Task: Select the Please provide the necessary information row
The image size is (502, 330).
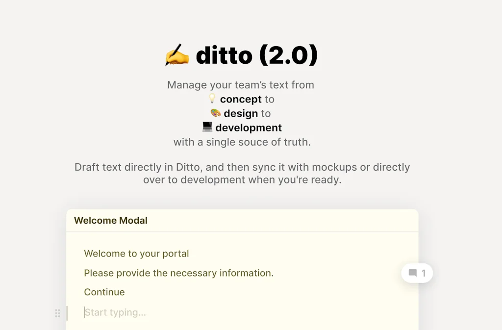Action: pyautogui.click(x=179, y=273)
